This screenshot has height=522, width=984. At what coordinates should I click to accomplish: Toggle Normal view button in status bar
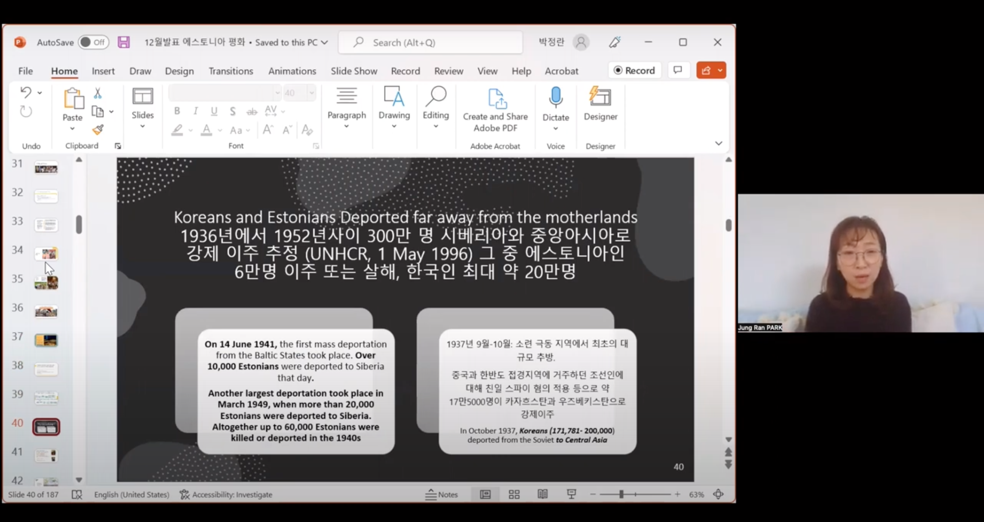click(485, 495)
